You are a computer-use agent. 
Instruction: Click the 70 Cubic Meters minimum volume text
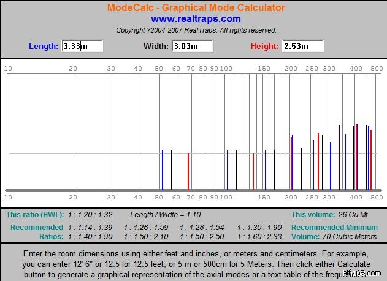click(x=351, y=236)
